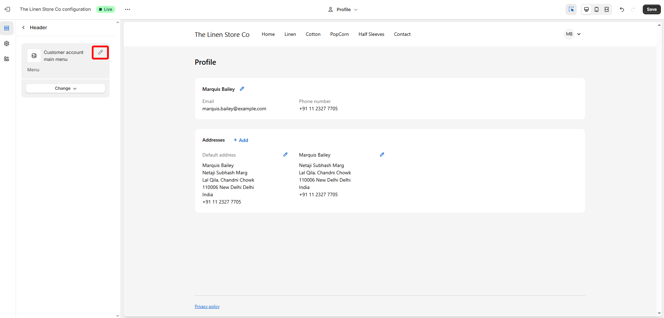Expand the Profile page selector dropdown
664x318 pixels.
tap(343, 9)
